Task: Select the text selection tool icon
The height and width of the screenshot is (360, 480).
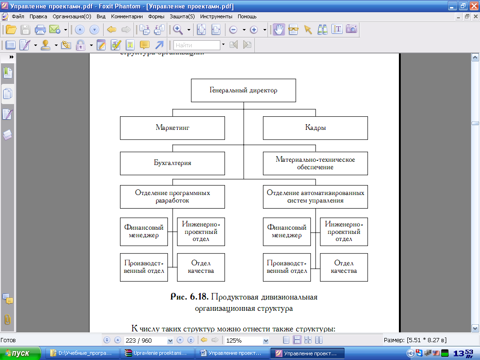Action: 337,30
